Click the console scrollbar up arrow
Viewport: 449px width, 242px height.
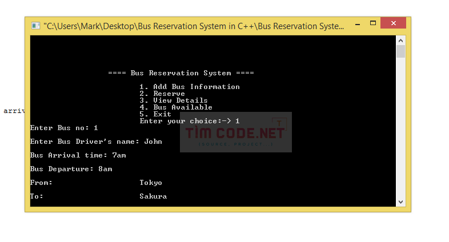pyautogui.click(x=400, y=41)
